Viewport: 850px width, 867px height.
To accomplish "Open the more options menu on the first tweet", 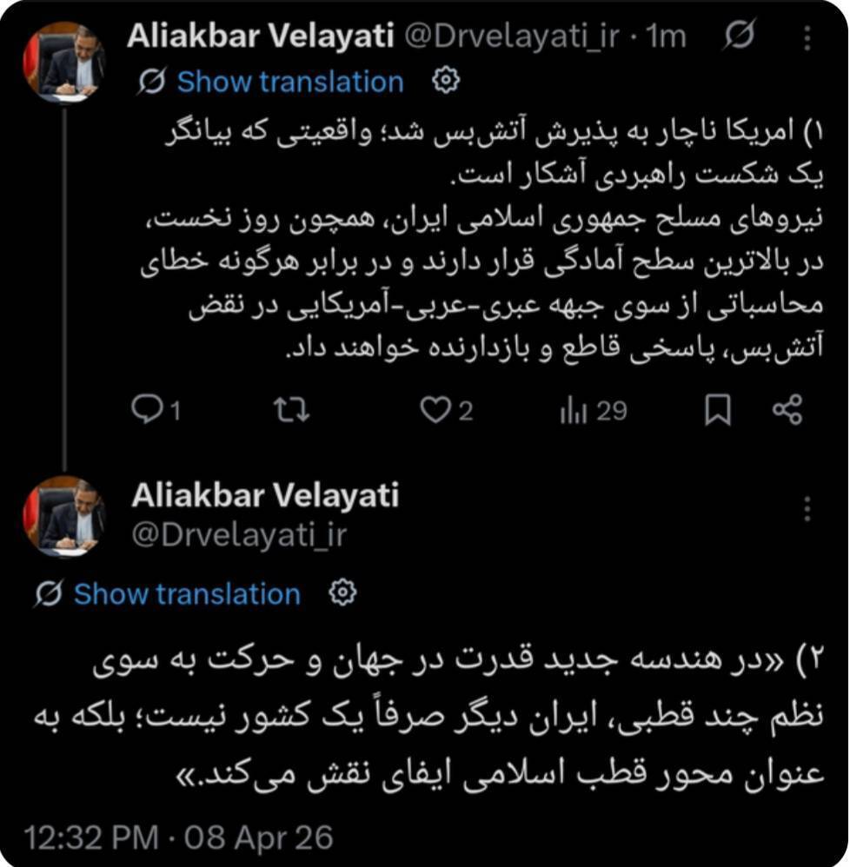I will coord(809,35).
